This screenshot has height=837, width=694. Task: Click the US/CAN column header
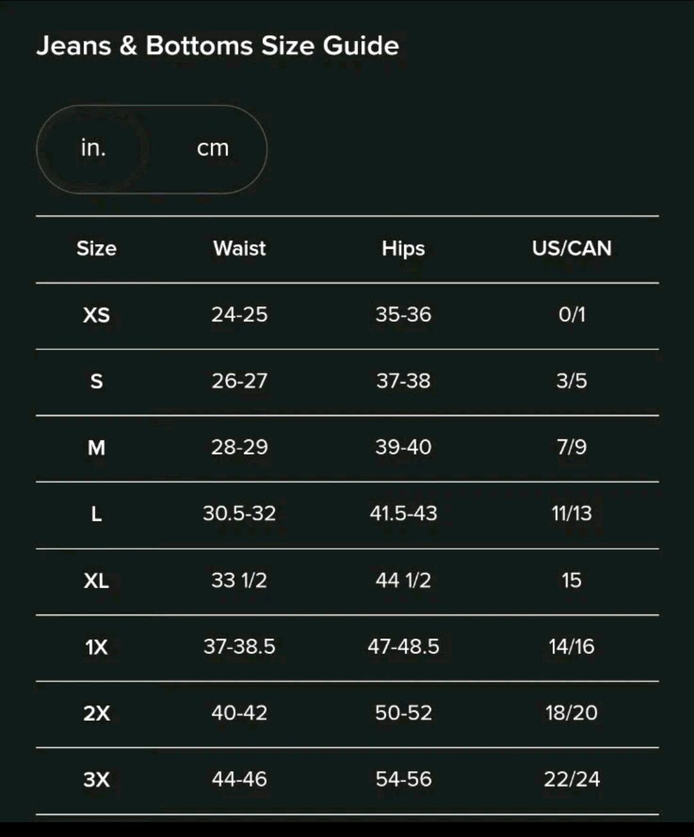[x=571, y=249]
